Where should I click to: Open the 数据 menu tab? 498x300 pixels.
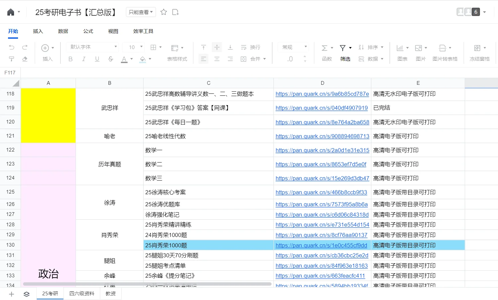(x=63, y=31)
